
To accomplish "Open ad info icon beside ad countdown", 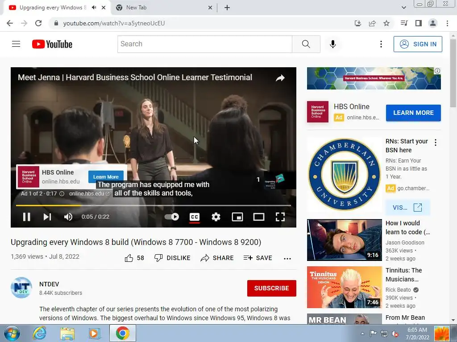I will 62,194.
